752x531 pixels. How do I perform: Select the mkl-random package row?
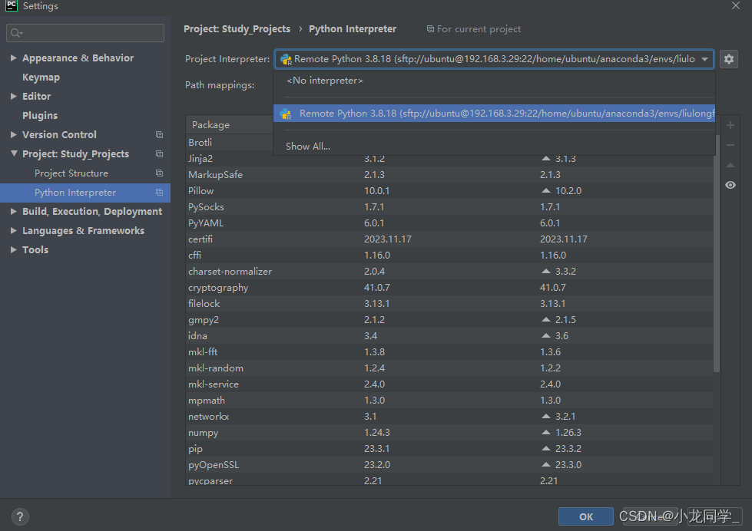point(449,368)
